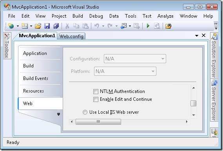Click the Add New Item toolbar icon
This screenshot has width=223, height=151.
tap(25, 26)
